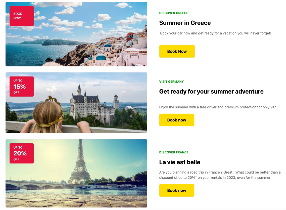Image resolution: width=286 pixels, height=210 pixels.
Task: Select the VISIT GERMANY green label
Action: tap(171, 82)
